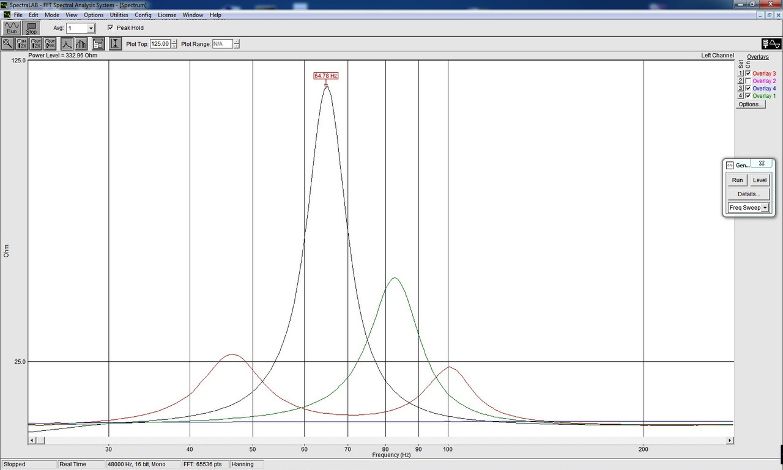Viewport: 783px width, 470px height.
Task: Click the horizontal scrollbar left arrow
Action: click(x=32, y=440)
